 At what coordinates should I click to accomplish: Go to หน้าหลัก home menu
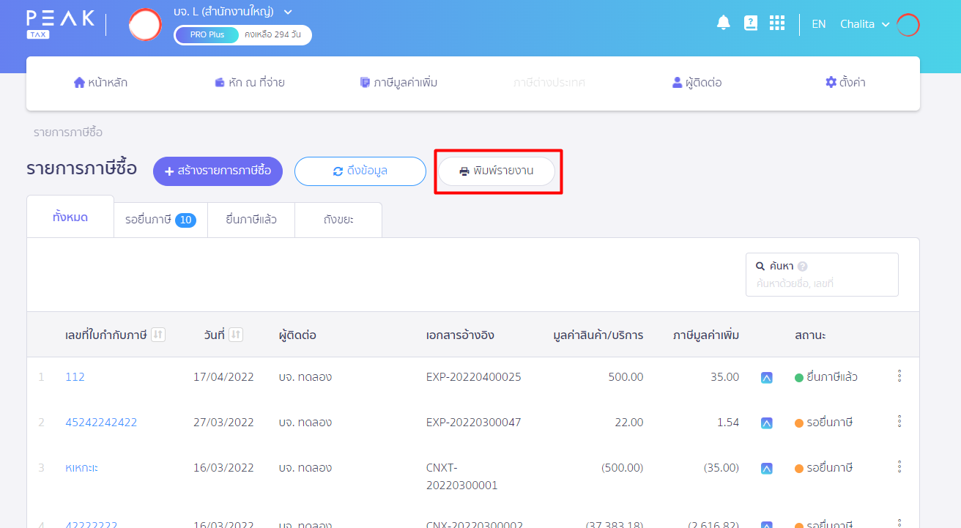[x=100, y=83]
